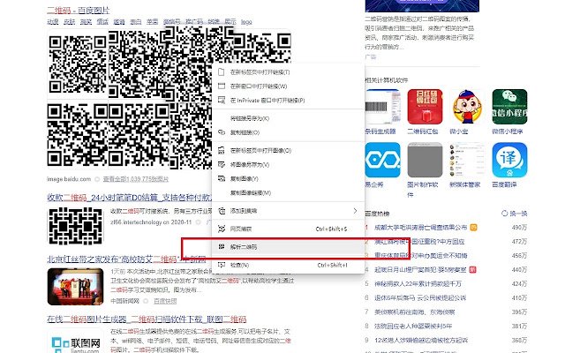Open the bottom-left QR code thumbnail

click(x=77, y=135)
